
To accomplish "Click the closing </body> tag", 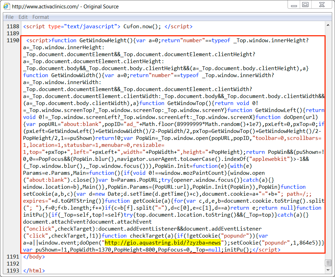I will pyautogui.click(x=34, y=257).
